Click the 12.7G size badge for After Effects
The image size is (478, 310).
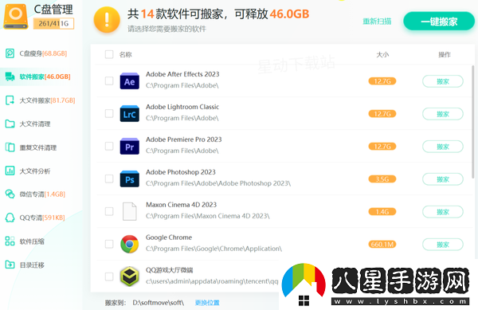382,81
